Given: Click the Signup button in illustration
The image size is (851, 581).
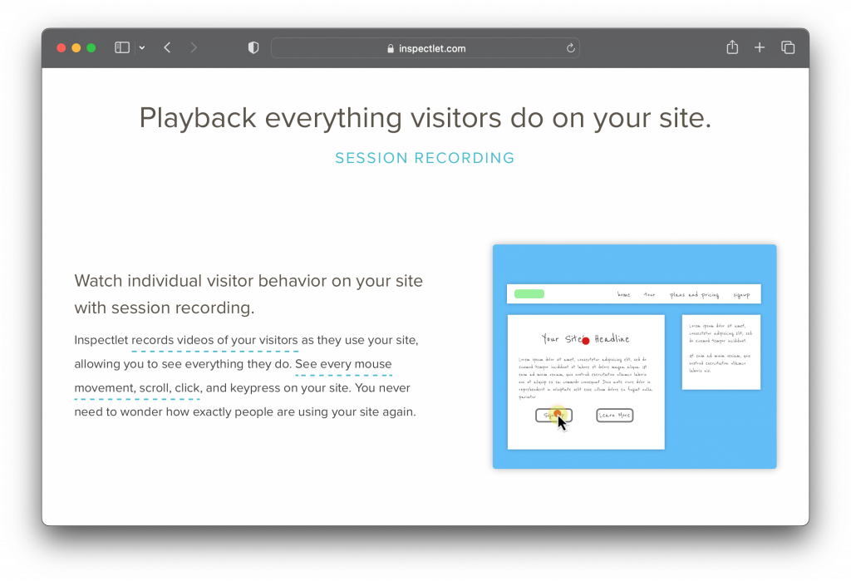Looking at the screenshot, I should tap(553, 416).
